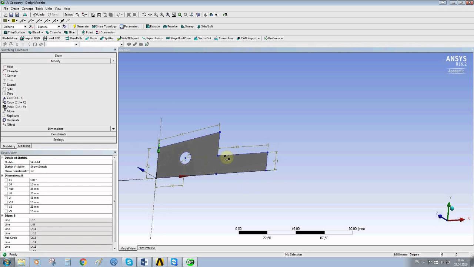Collapse the Details of Sketch1 section
Viewport: 474px width, 267px height.
click(2, 158)
